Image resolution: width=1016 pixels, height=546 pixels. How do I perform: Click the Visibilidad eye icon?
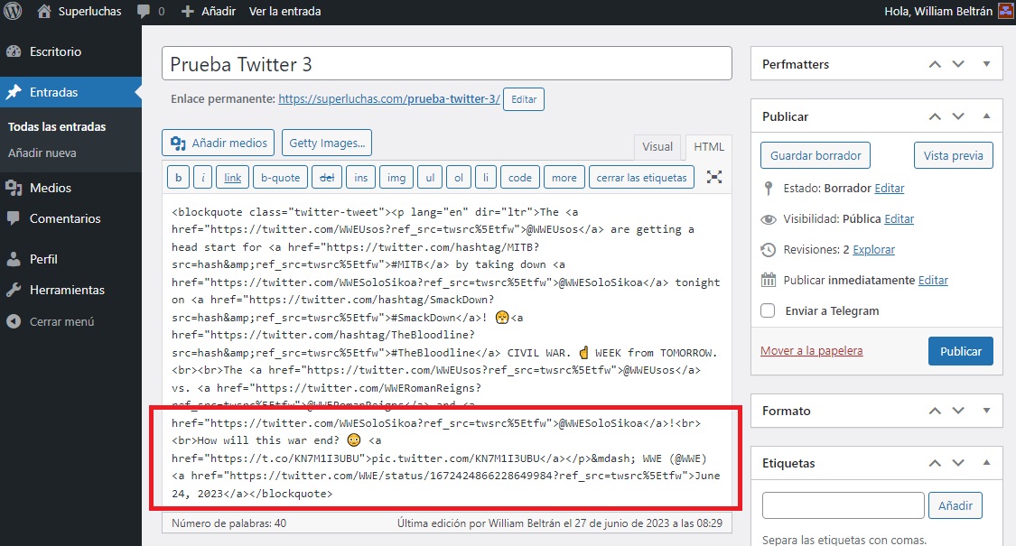coord(769,219)
